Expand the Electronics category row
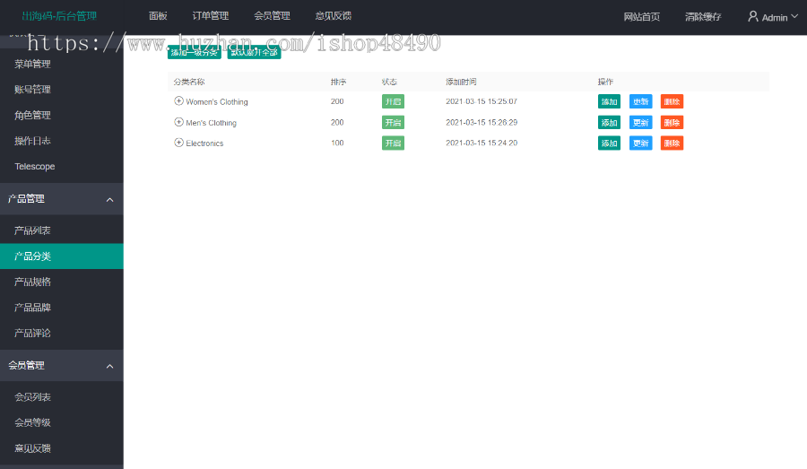Viewport: 807px width, 469px height. (x=178, y=143)
